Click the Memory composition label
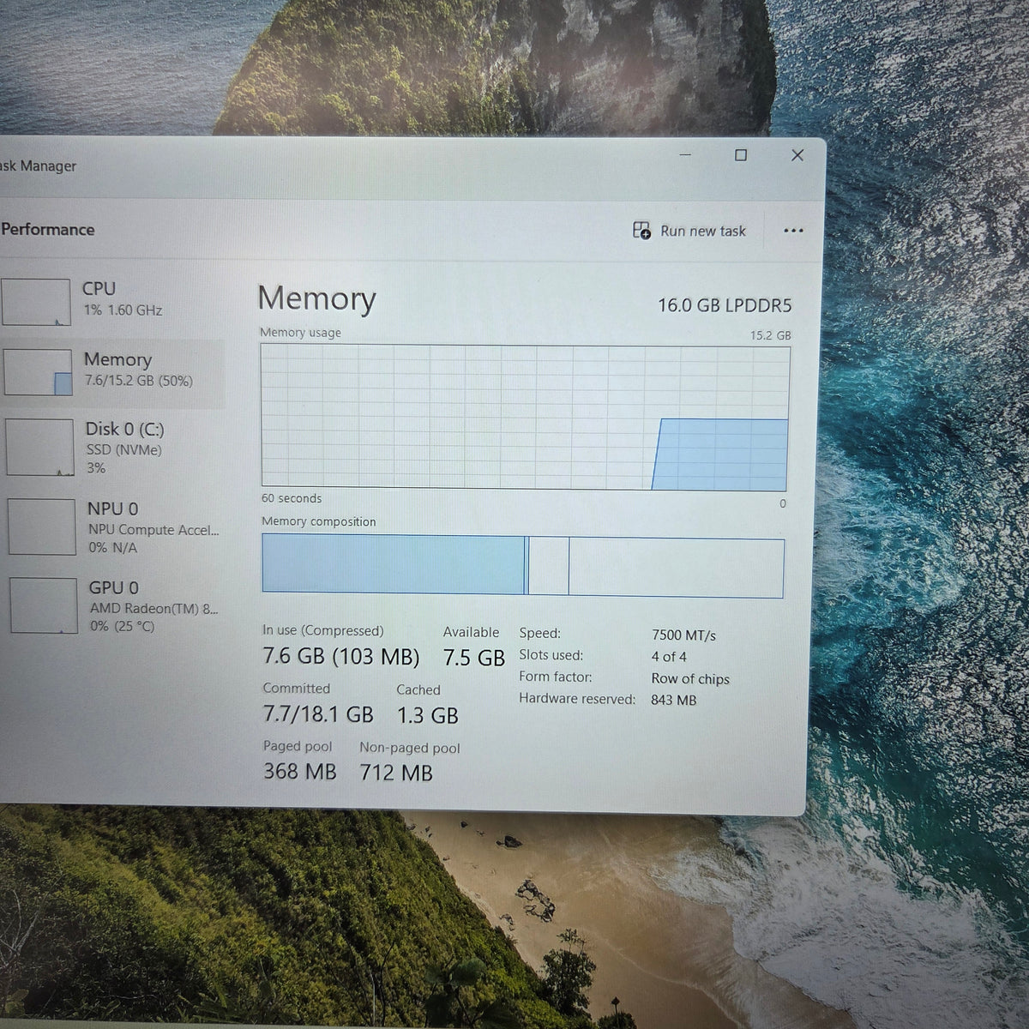Screen dimensions: 1029x1029 pyautogui.click(x=319, y=521)
